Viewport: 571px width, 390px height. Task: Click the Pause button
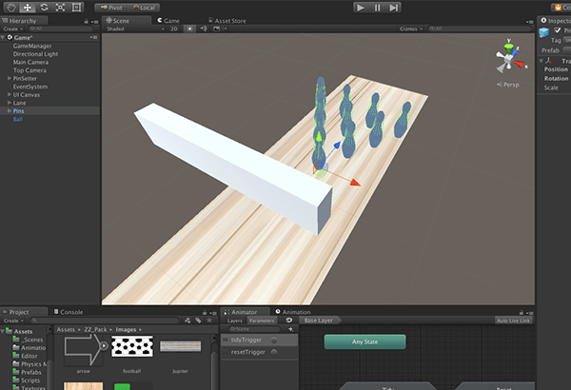coord(377,8)
